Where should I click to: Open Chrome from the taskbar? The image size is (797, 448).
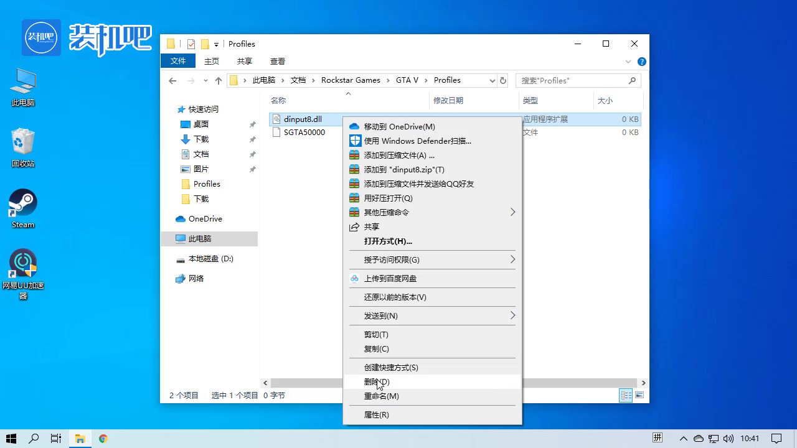[103, 439]
